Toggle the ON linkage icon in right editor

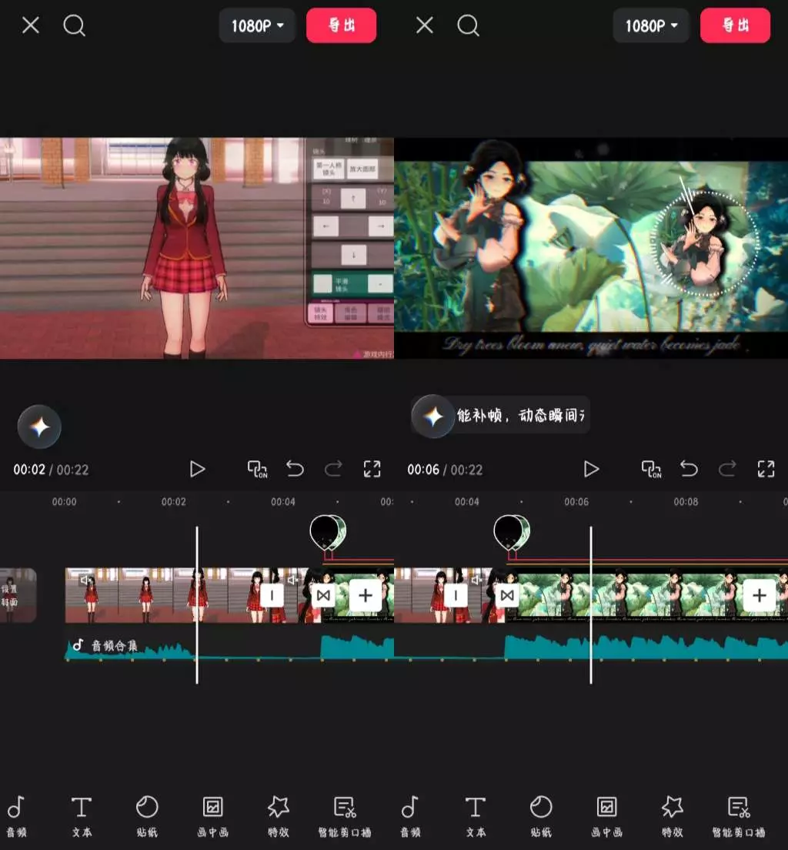[652, 469]
